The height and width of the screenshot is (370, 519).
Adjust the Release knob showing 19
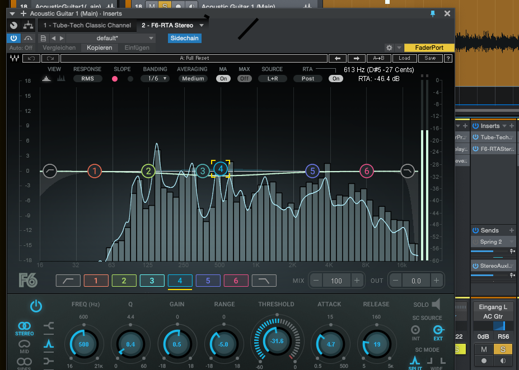pyautogui.click(x=377, y=344)
